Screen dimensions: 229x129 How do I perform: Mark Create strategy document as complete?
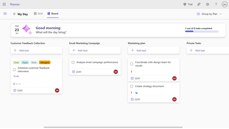[132, 87]
